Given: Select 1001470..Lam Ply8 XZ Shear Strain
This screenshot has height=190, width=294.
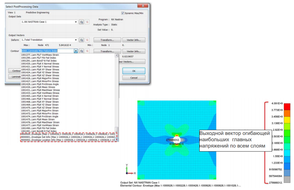Looking at the screenshot, I should point(40,108).
